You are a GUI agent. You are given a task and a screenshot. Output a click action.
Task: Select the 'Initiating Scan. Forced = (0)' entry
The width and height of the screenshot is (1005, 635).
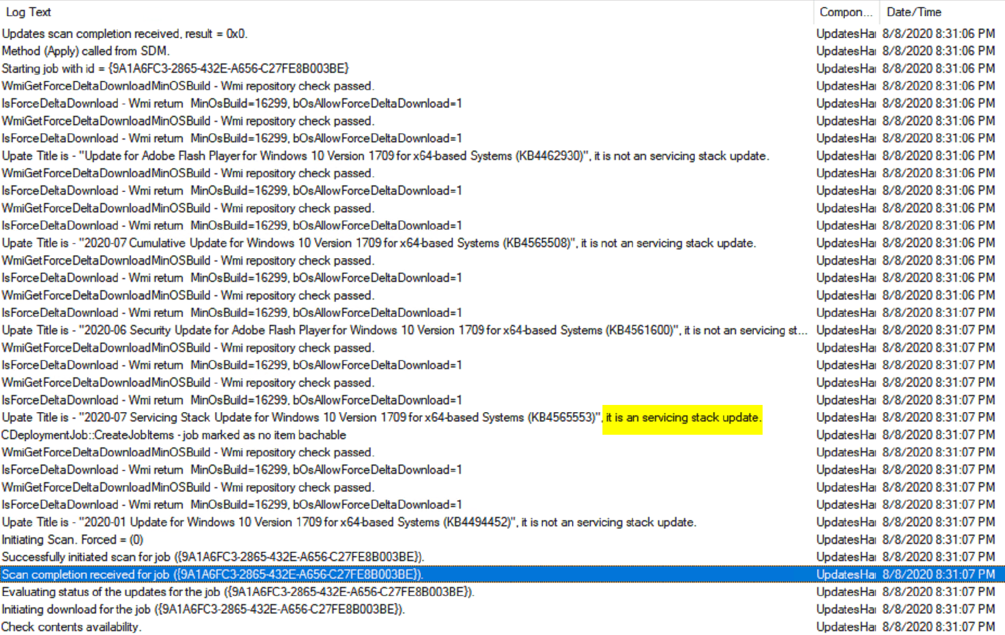pos(72,540)
